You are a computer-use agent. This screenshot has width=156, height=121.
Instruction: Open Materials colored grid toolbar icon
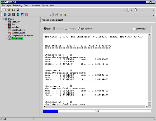[x=18, y=14]
